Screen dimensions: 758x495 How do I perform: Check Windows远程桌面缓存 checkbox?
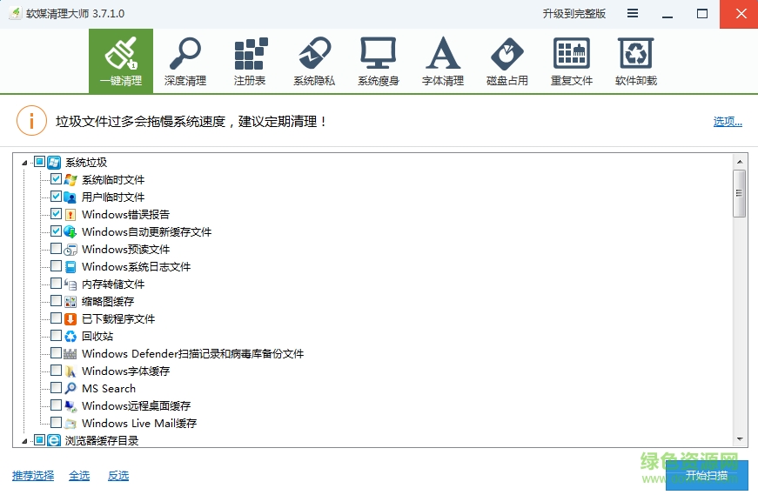(x=56, y=405)
